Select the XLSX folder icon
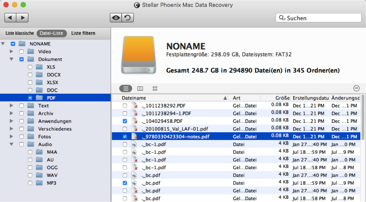 39,82
